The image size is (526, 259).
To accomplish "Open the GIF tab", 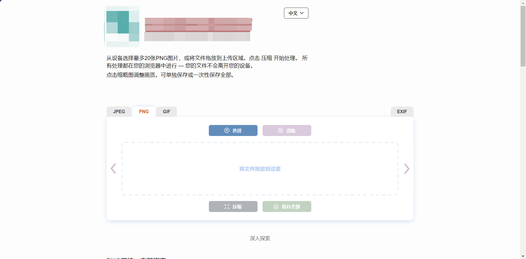I will (167, 112).
